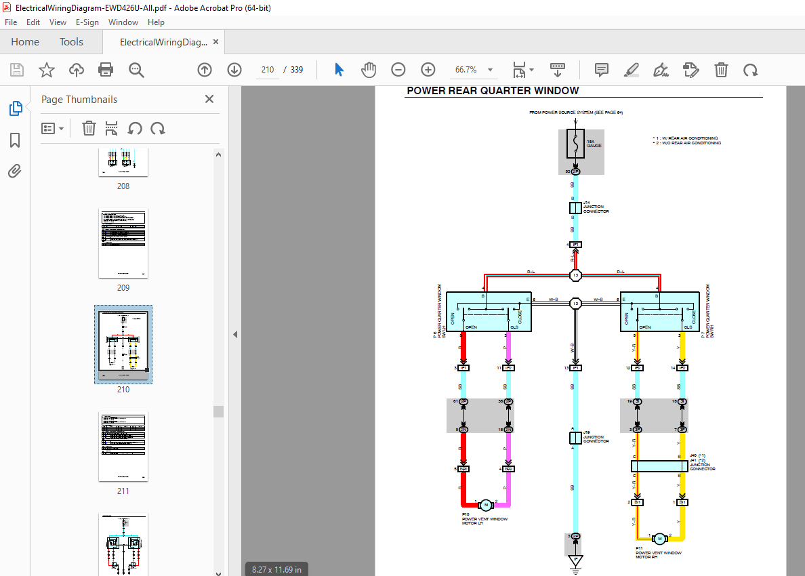
Task: Rotate thumbnail page counterclockwise
Action: 135,128
